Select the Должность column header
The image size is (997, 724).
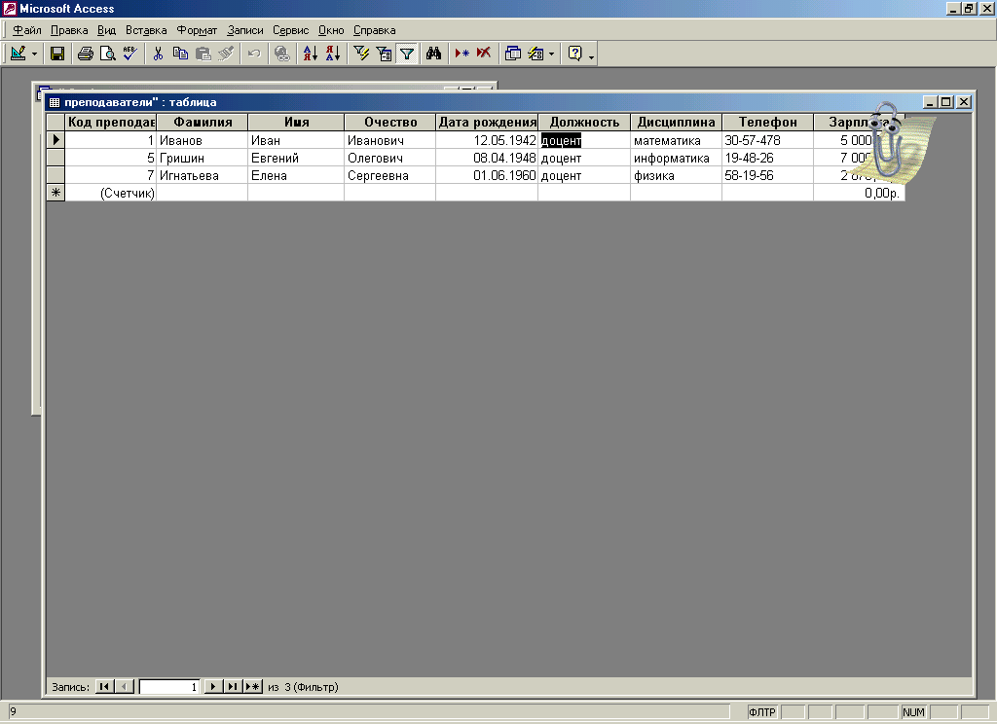coord(584,122)
